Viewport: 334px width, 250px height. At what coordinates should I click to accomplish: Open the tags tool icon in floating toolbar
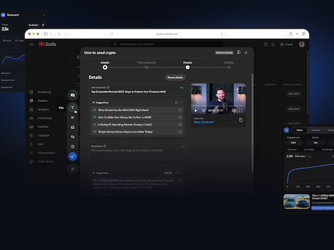[73, 137]
